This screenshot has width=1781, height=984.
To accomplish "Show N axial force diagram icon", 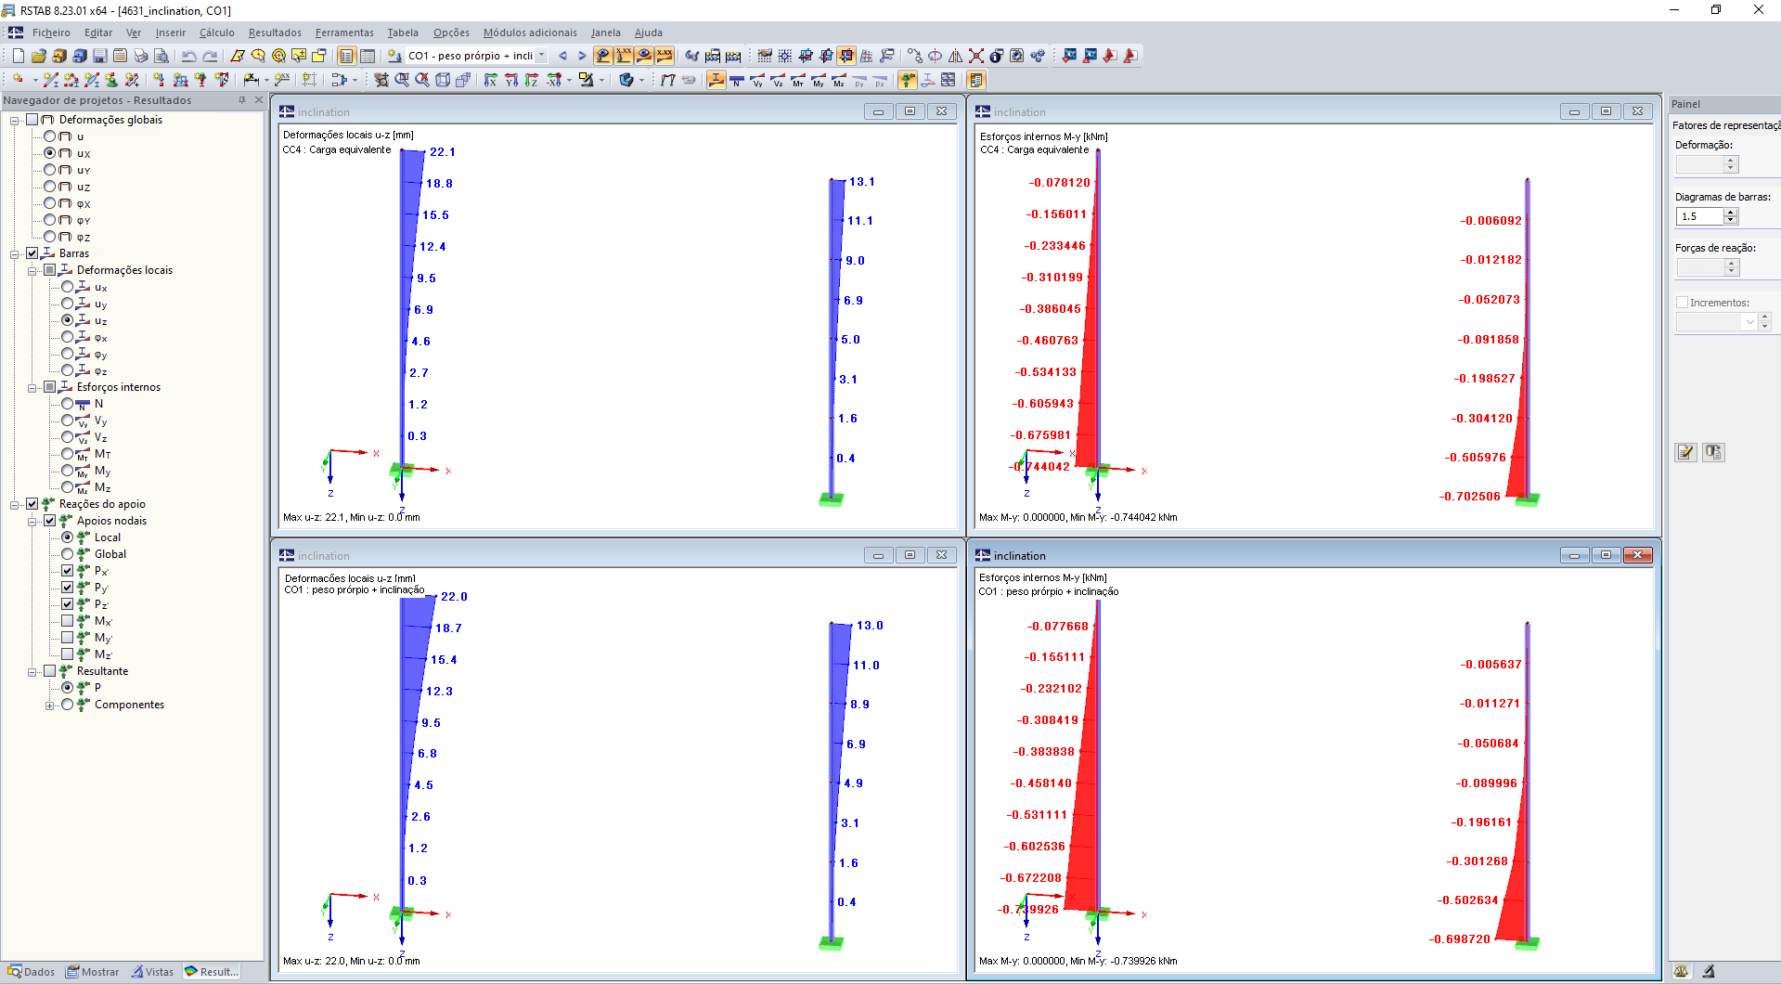I will (x=737, y=80).
